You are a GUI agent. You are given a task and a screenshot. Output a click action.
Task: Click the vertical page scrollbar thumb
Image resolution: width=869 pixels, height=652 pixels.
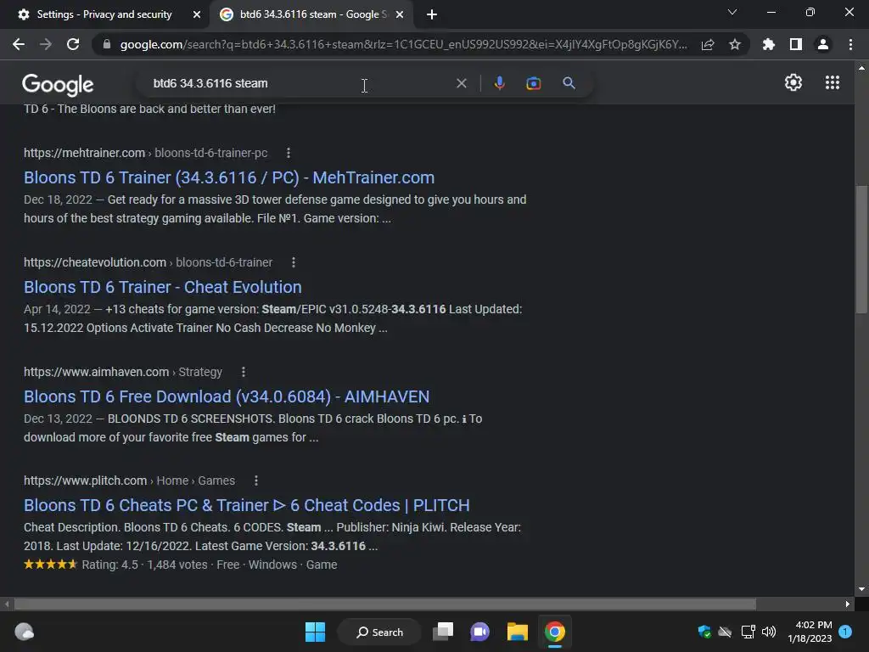pyautogui.click(x=861, y=250)
